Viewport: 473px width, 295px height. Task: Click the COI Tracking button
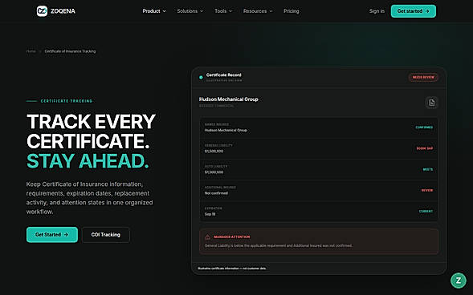[106, 235]
